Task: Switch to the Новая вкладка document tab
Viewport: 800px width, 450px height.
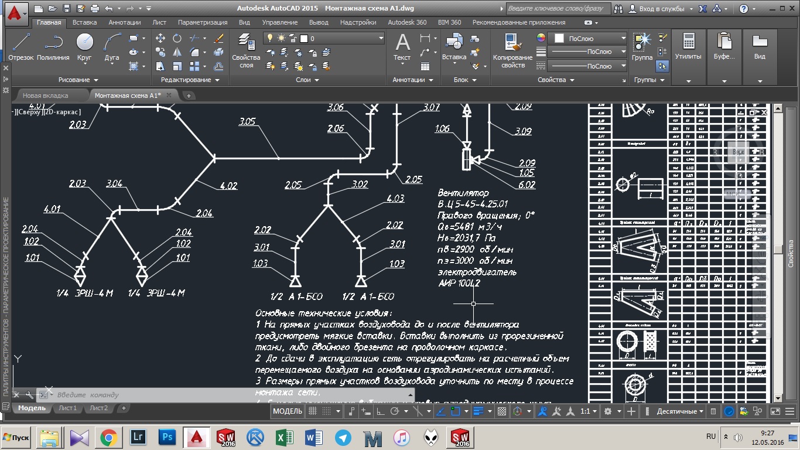Action: click(46, 95)
